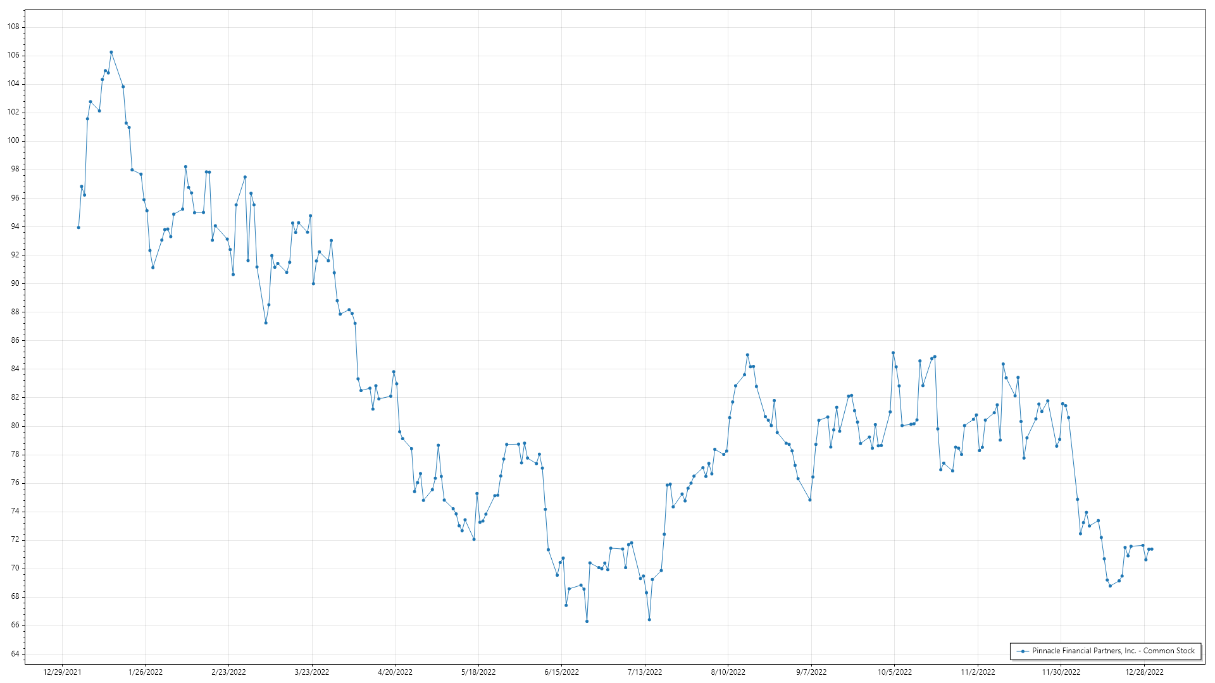Click the 8/10/2022 date axis label
1215x683 pixels.
pyautogui.click(x=728, y=672)
